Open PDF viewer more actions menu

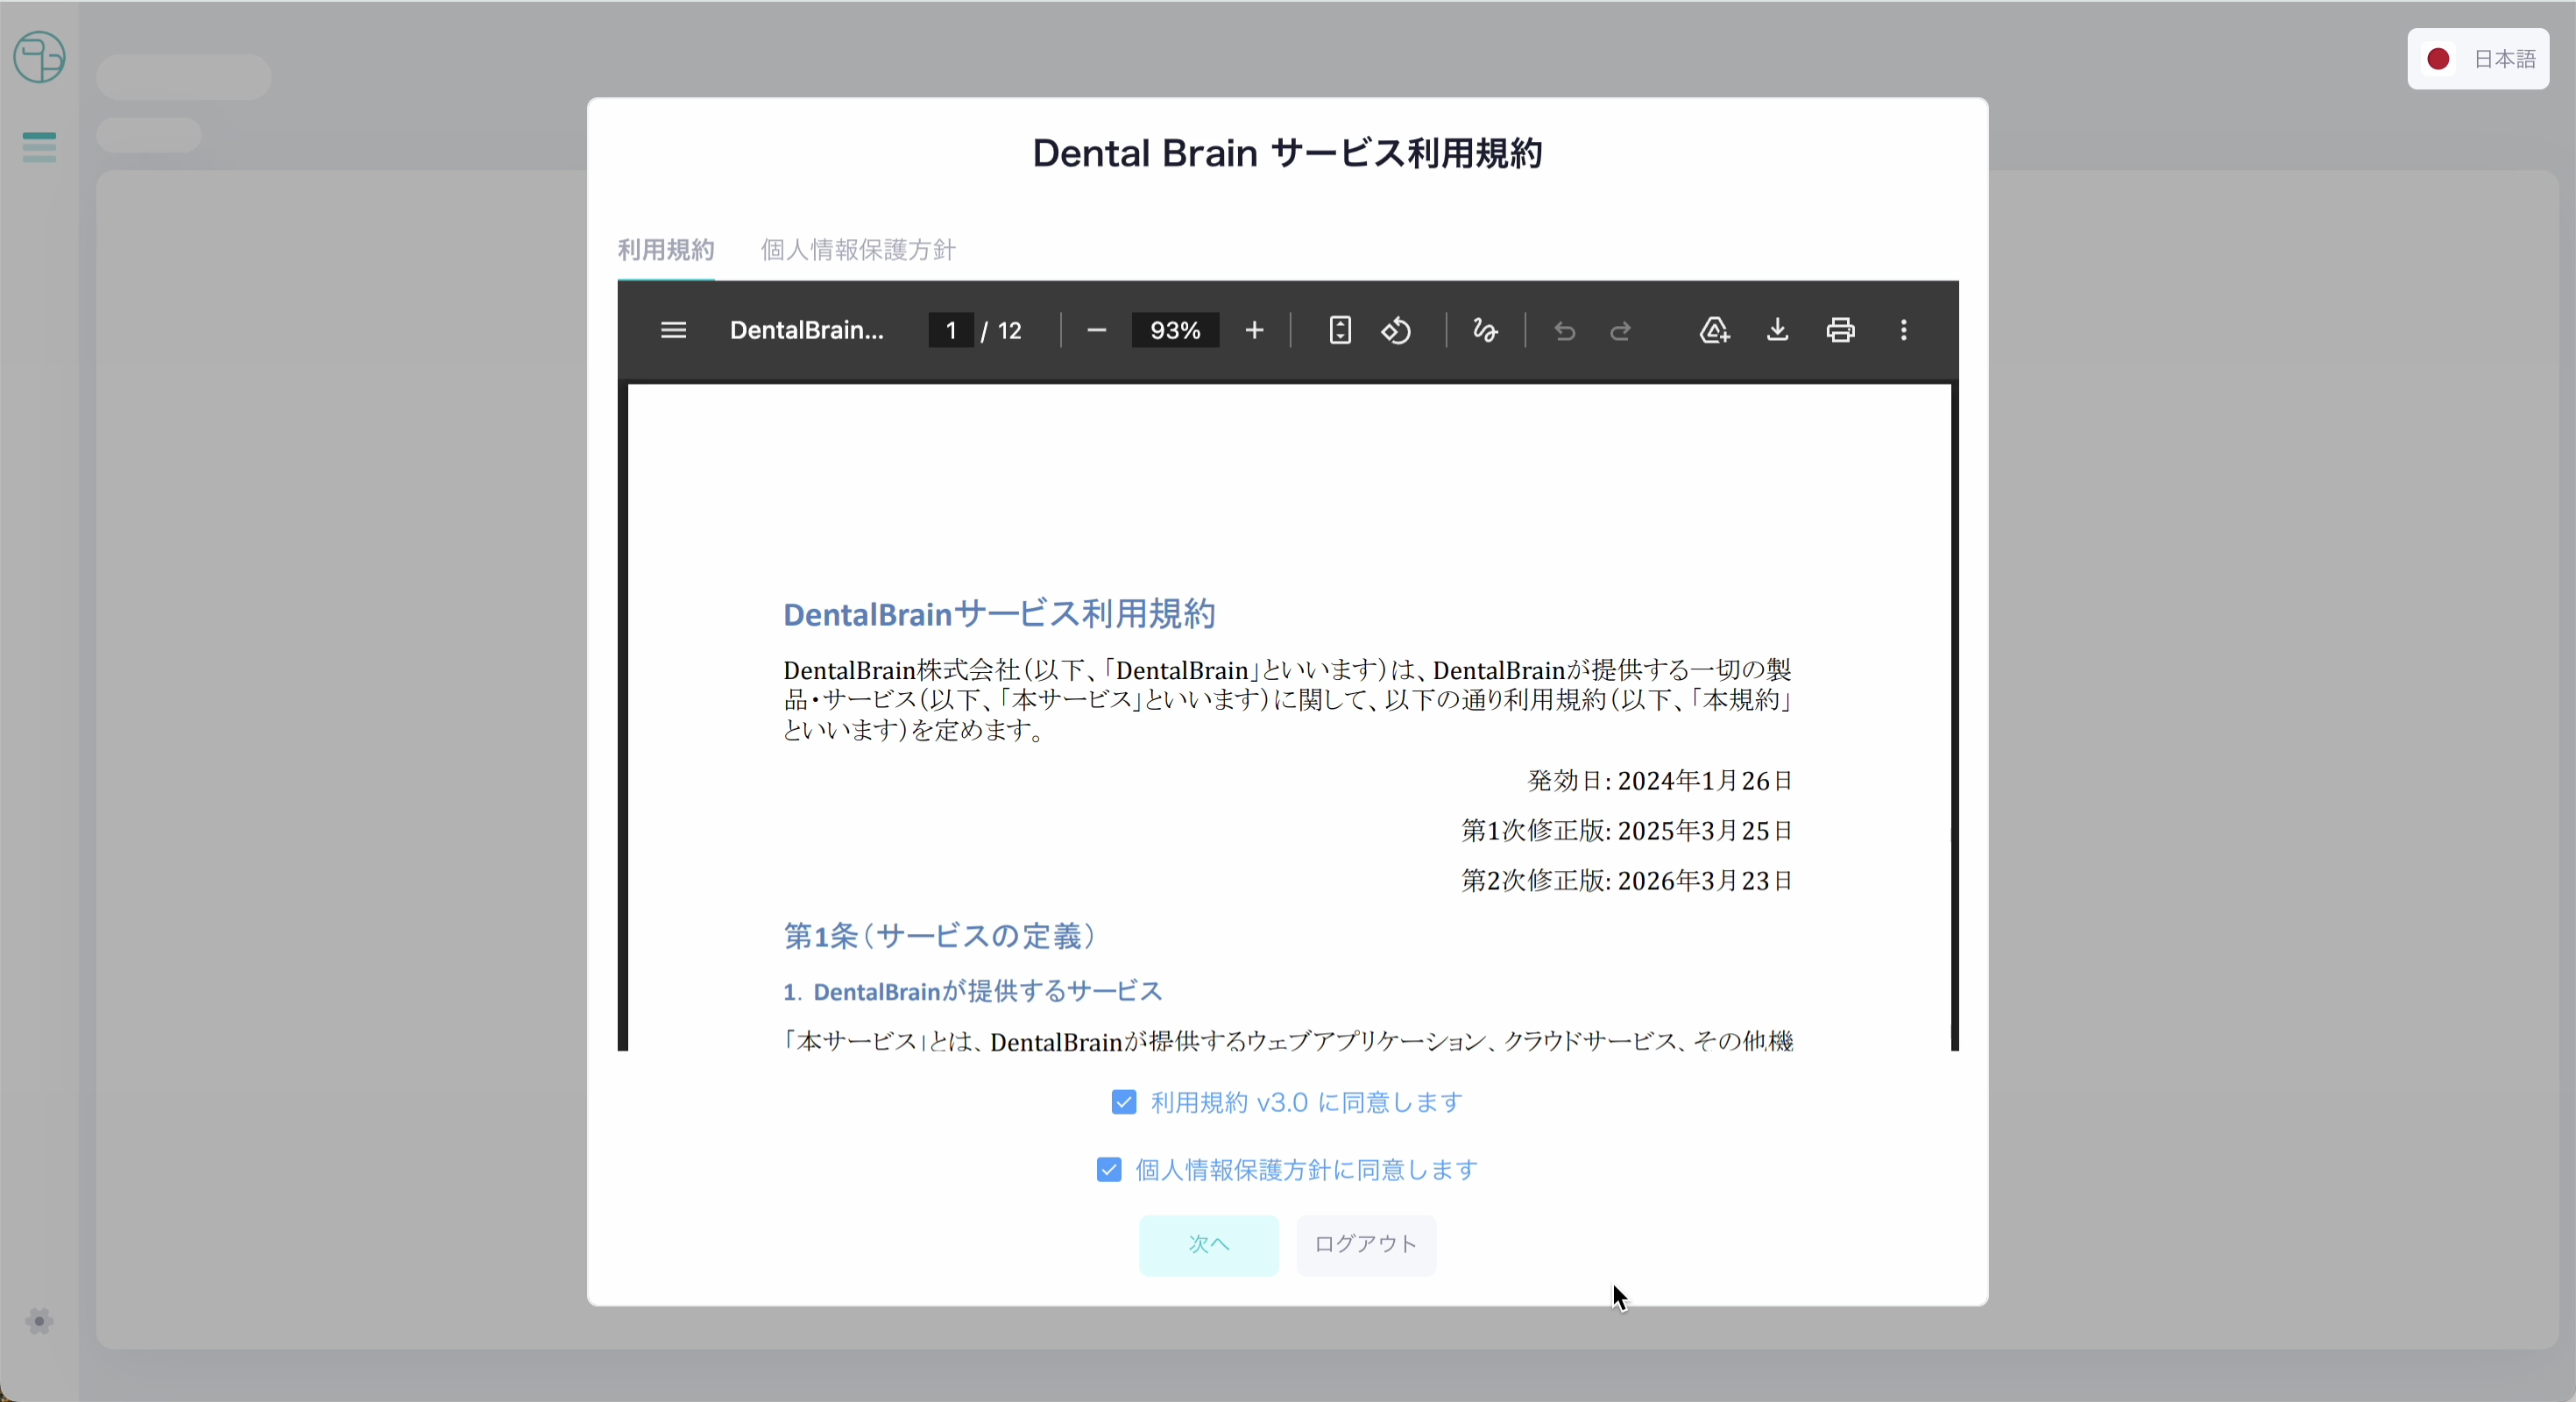point(1903,331)
